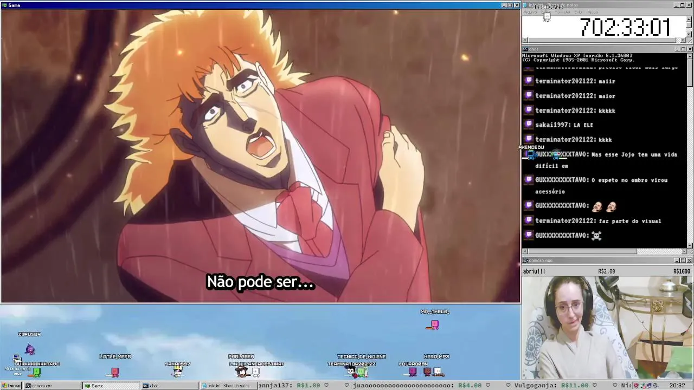This screenshot has width=694, height=390.
Task: Click the Game window title bar icon
Action: pos(4,5)
